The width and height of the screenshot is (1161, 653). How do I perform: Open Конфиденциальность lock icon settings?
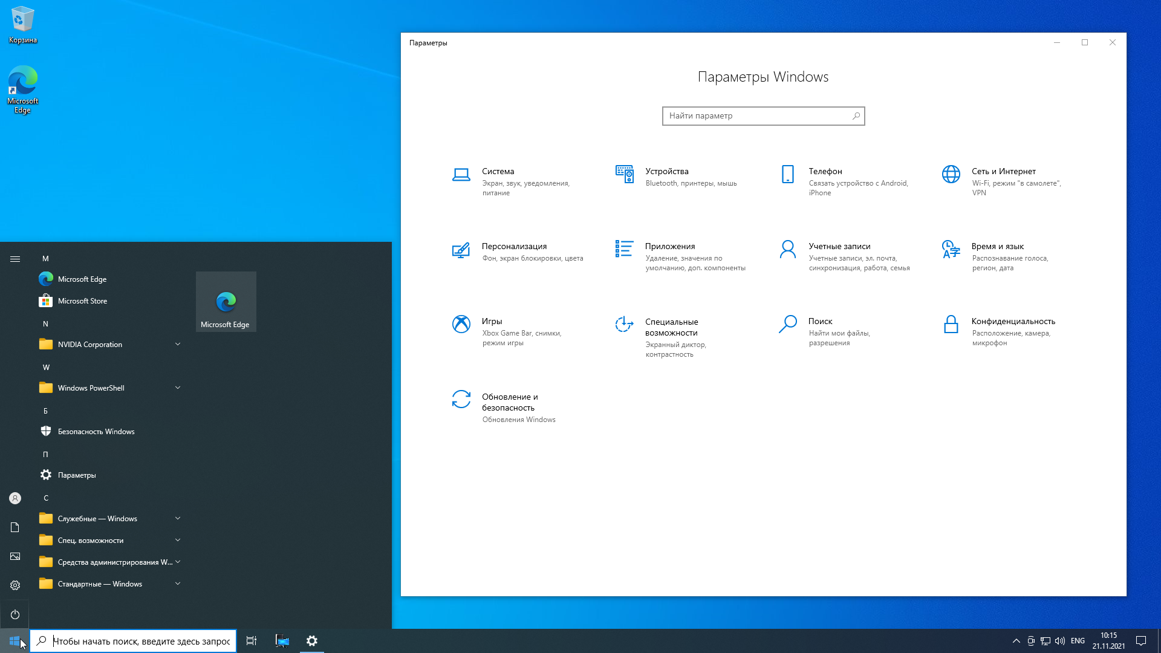point(951,324)
